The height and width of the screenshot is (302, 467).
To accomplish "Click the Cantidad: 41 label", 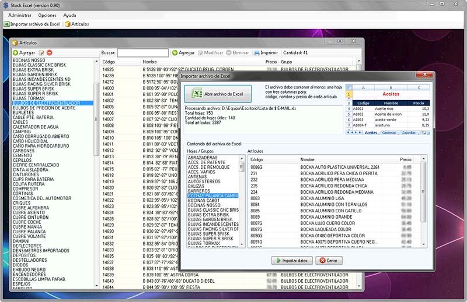I will click(295, 52).
